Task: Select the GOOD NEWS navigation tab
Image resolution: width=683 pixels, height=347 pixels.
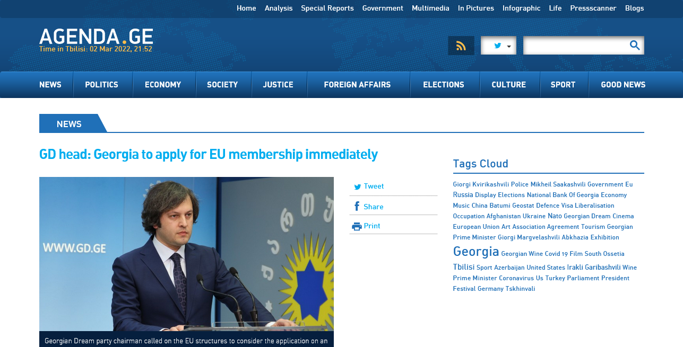Action: pos(623,85)
